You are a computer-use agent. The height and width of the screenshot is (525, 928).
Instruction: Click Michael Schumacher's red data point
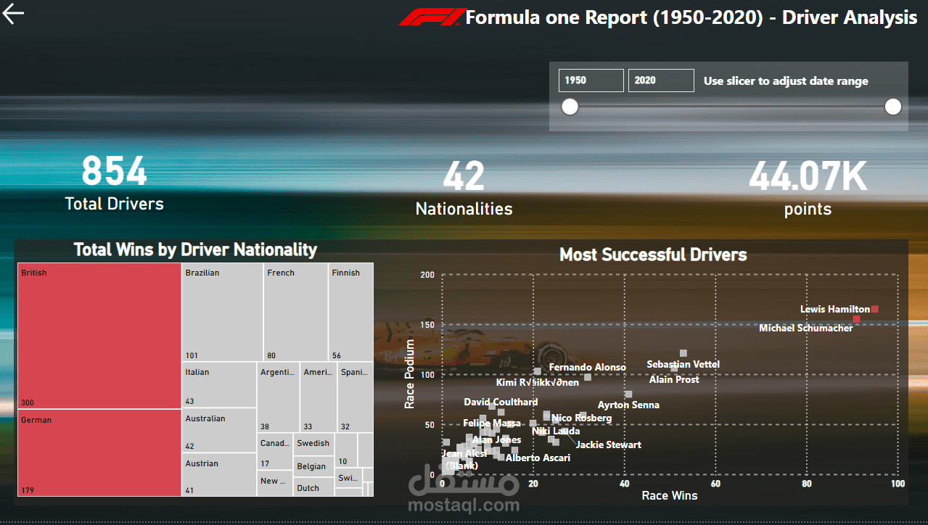[x=856, y=319]
